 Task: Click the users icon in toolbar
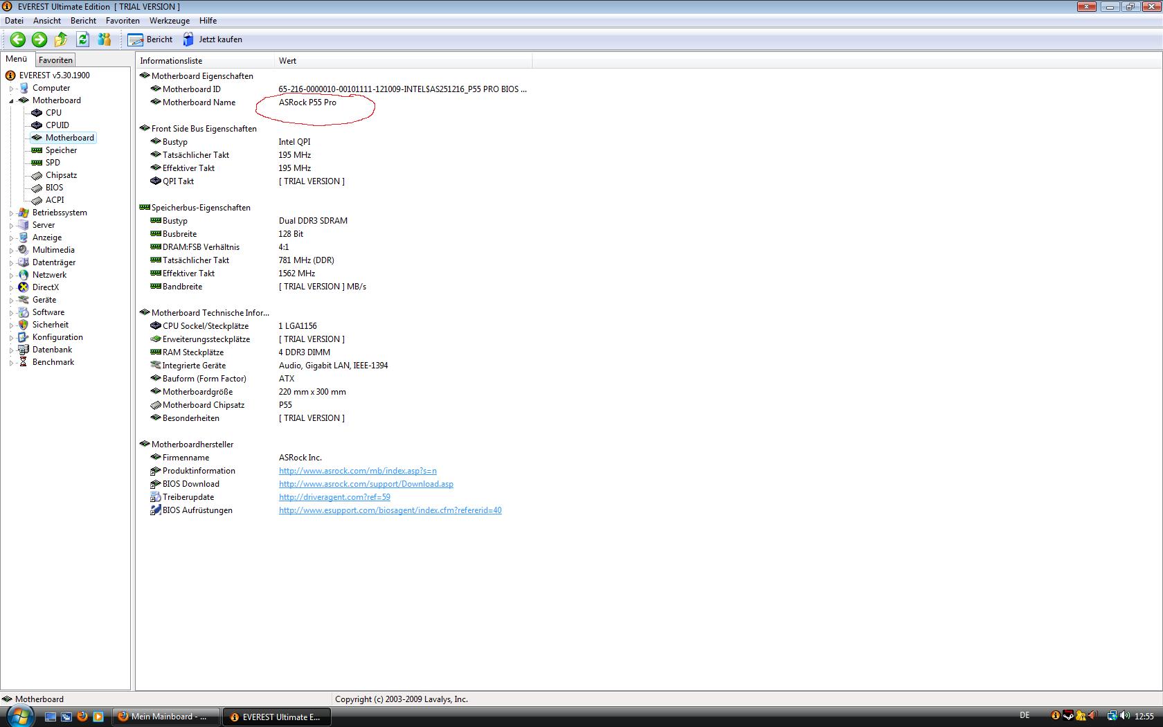tap(105, 39)
